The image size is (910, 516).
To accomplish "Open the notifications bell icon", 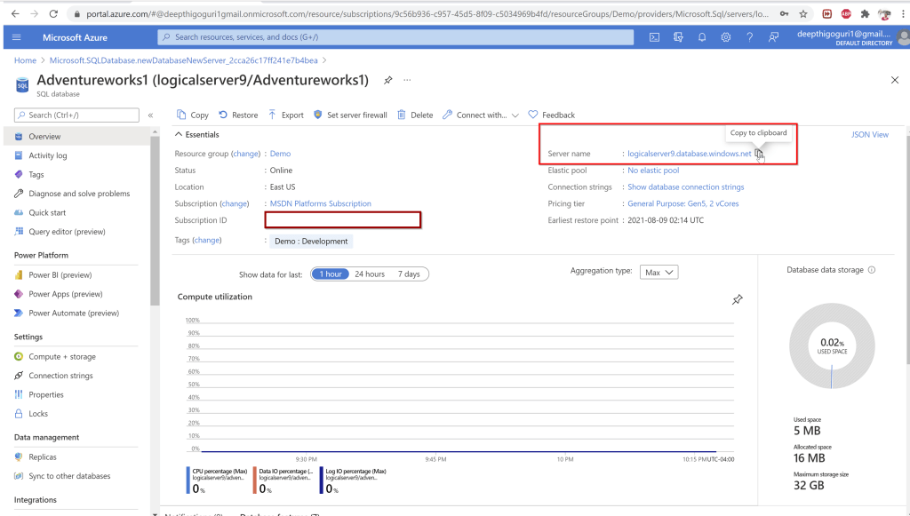I will pyautogui.click(x=702, y=37).
